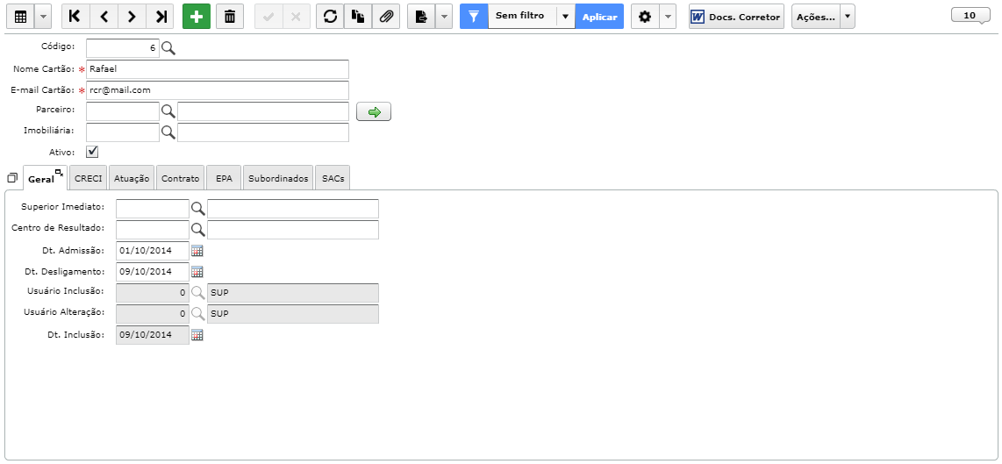The width and height of the screenshot is (1002, 464).
Task: Click the record counter showing 10
Action: click(x=971, y=15)
